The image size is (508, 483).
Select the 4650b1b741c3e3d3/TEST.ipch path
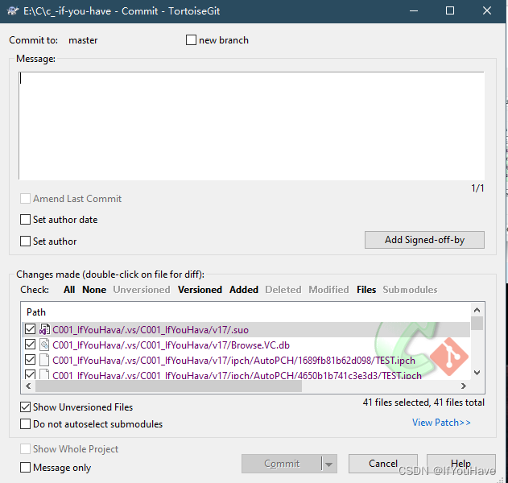[x=237, y=375]
